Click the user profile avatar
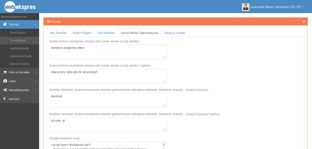Screen dimensions: 312x149 245,7
